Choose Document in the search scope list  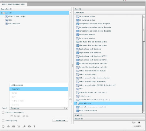coord(39,89)
